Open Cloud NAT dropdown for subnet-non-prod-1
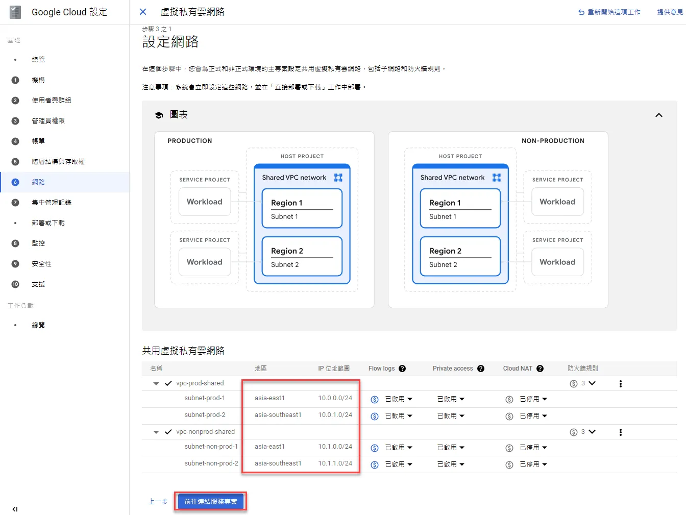Image resolution: width=686 pixels, height=515 pixels. click(533, 448)
